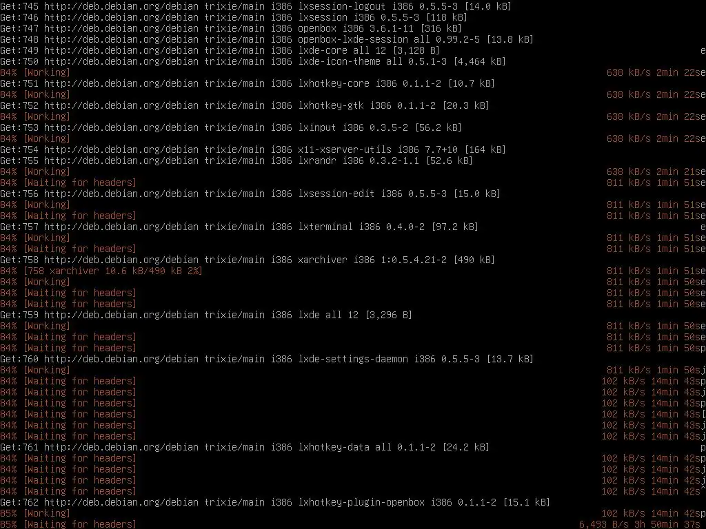Select the Get:761 lxhotkey-data line

tap(245, 447)
